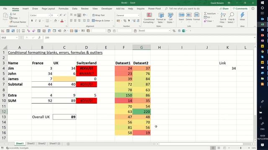268x150 pixels.
Task: Click the Copy icon
Action: pos(11,18)
